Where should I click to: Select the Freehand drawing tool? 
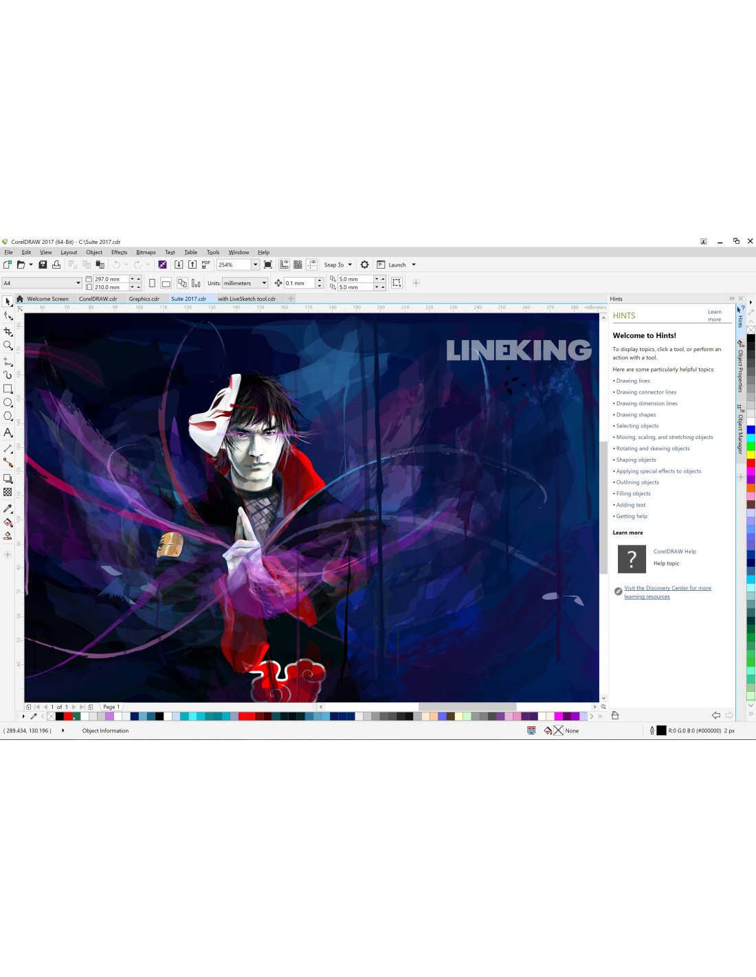tap(8, 361)
